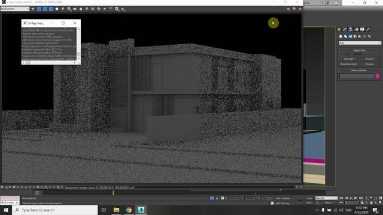Open File Explorer from the taskbar
Screen dimensions: 383x215
(116, 210)
